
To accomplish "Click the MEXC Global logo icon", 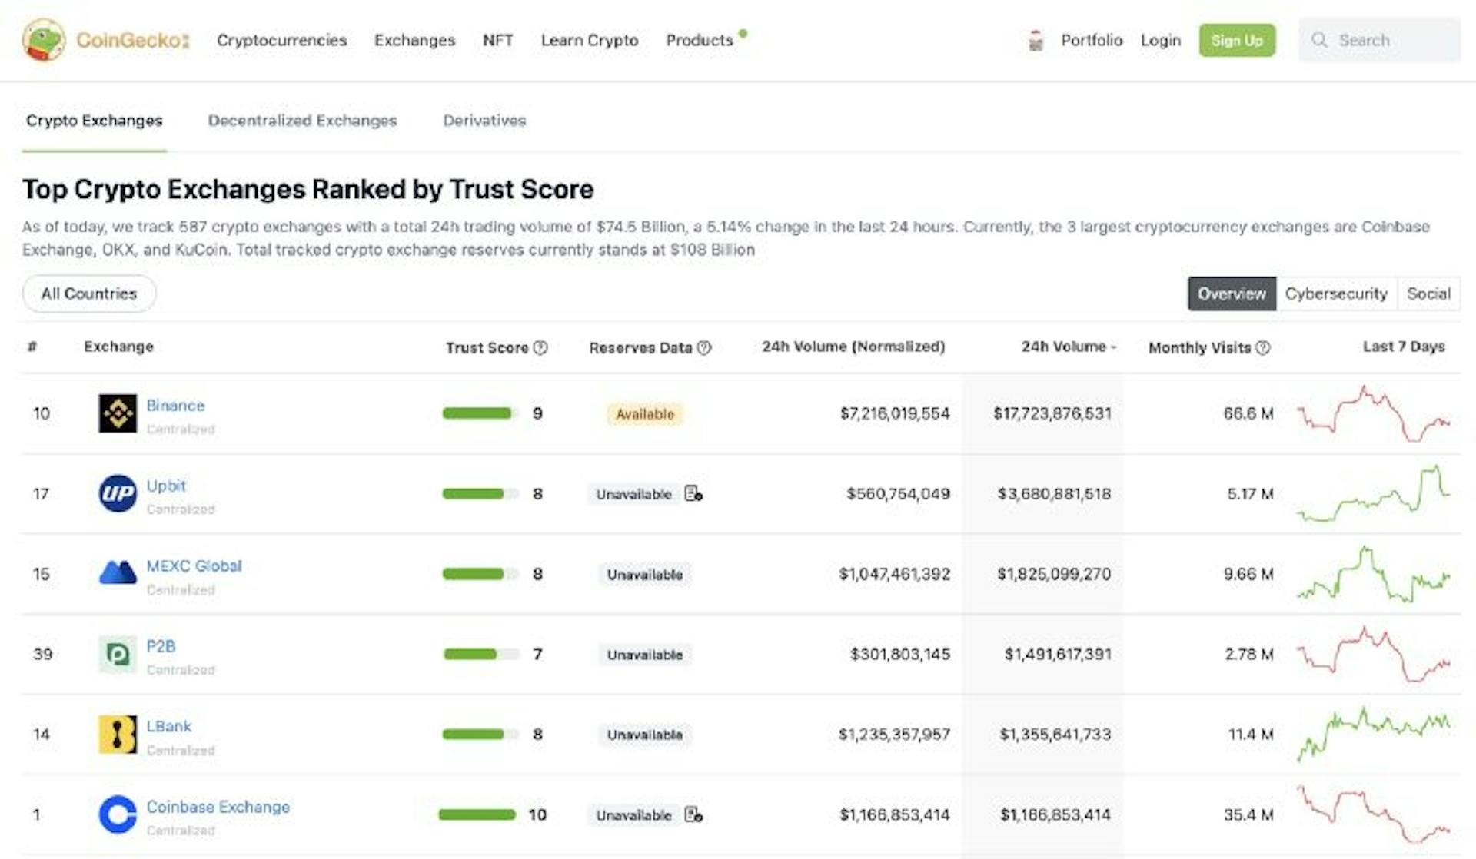I will coord(118,573).
